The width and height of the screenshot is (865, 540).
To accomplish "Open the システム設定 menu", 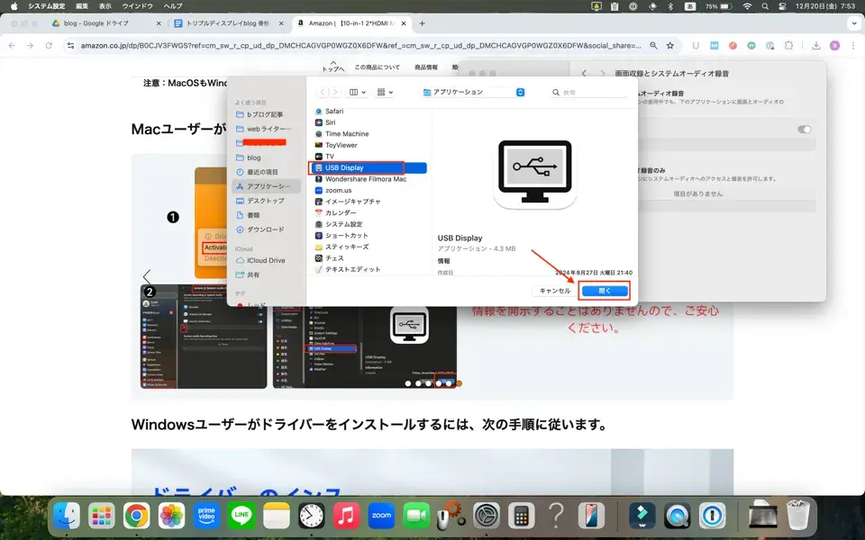I will 46,6.
